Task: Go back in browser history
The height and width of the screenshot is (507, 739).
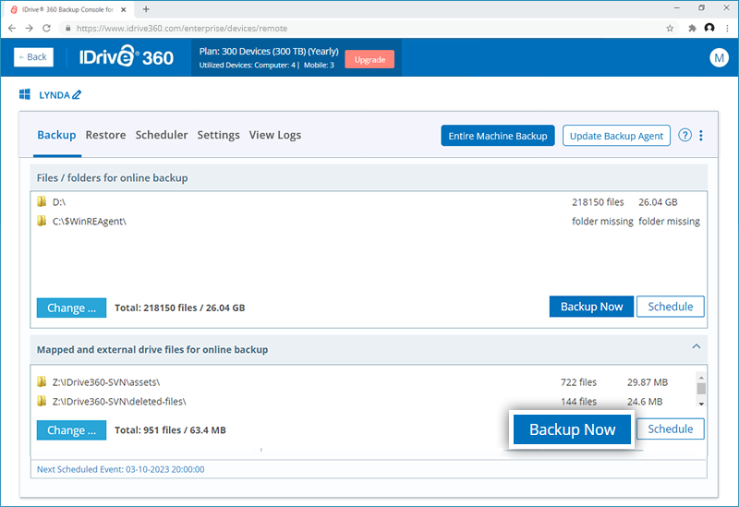Action: point(12,29)
